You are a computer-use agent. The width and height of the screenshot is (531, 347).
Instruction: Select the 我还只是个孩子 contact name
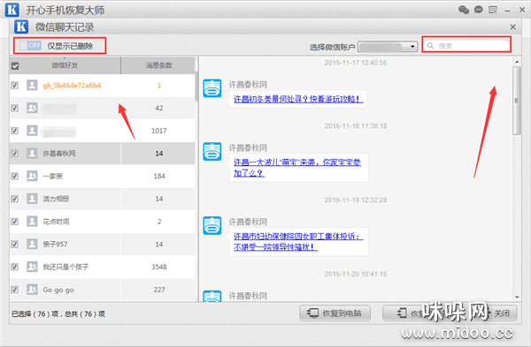pos(65,267)
